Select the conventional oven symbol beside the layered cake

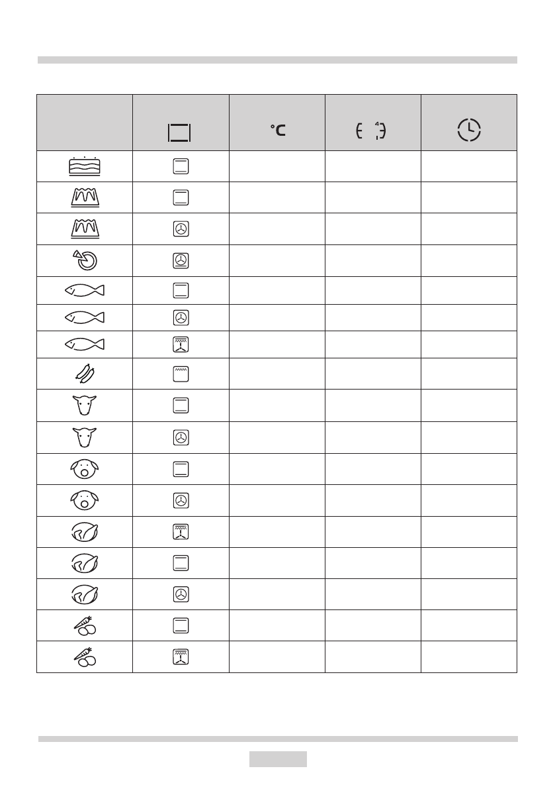(181, 166)
